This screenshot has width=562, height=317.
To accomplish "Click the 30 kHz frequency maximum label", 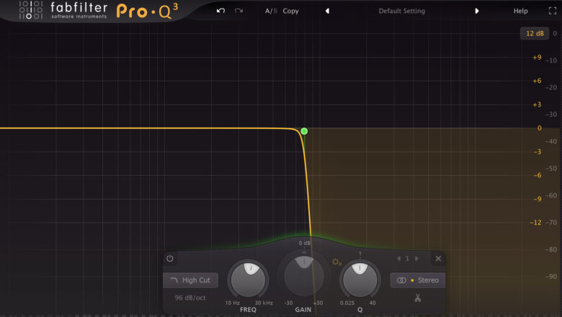I will coord(264,303).
